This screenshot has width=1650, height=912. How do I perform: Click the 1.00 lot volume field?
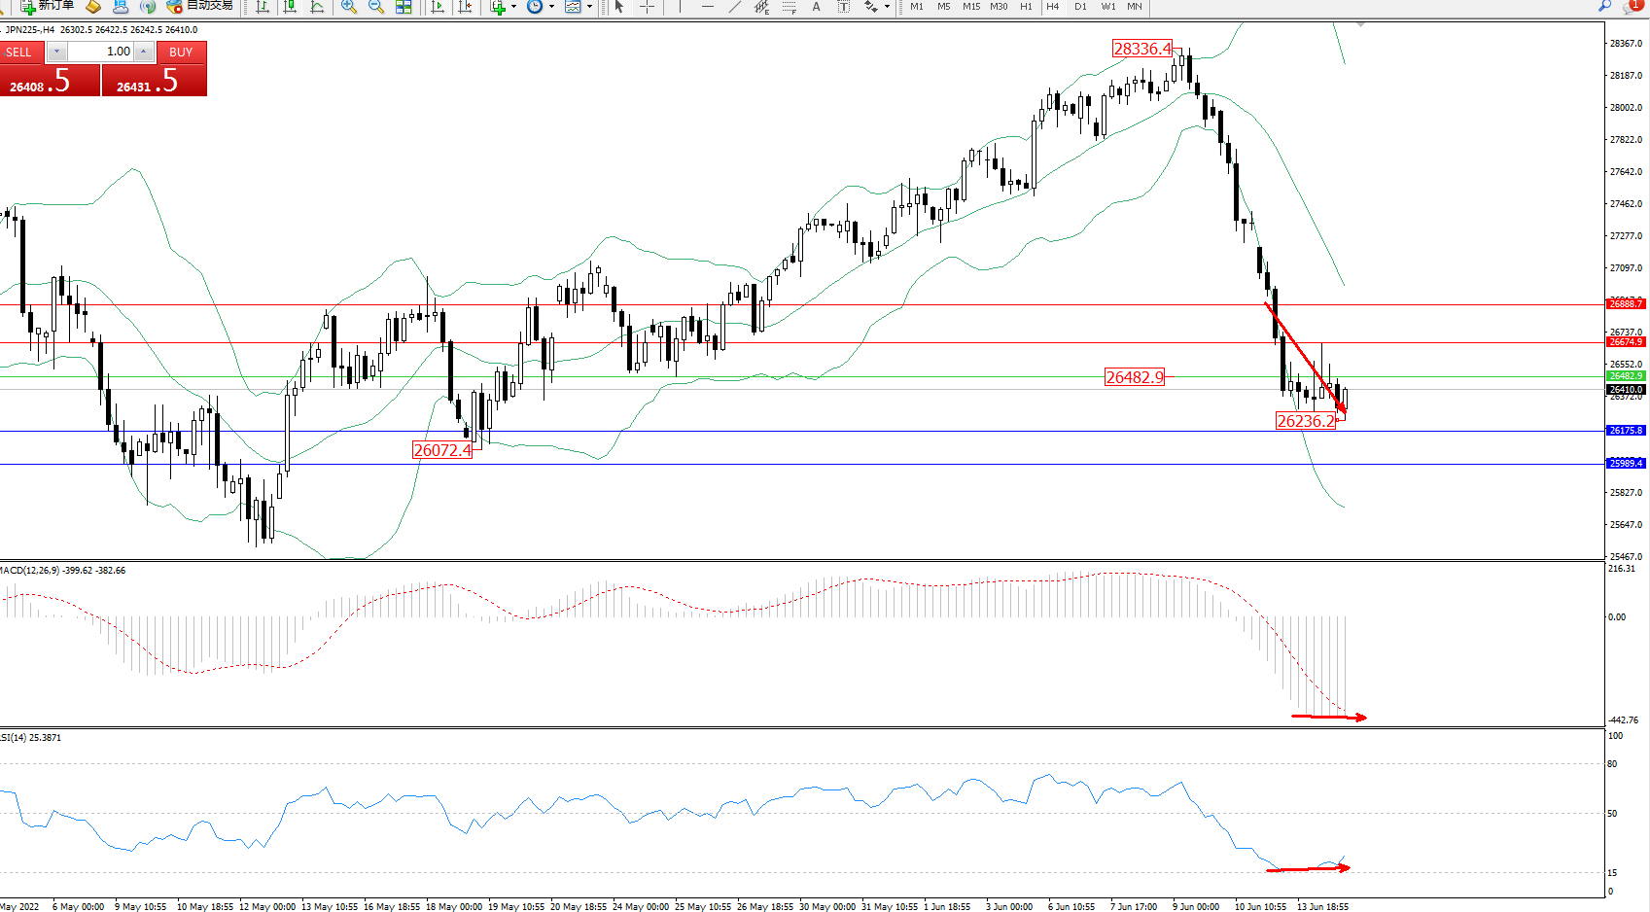pyautogui.click(x=101, y=52)
